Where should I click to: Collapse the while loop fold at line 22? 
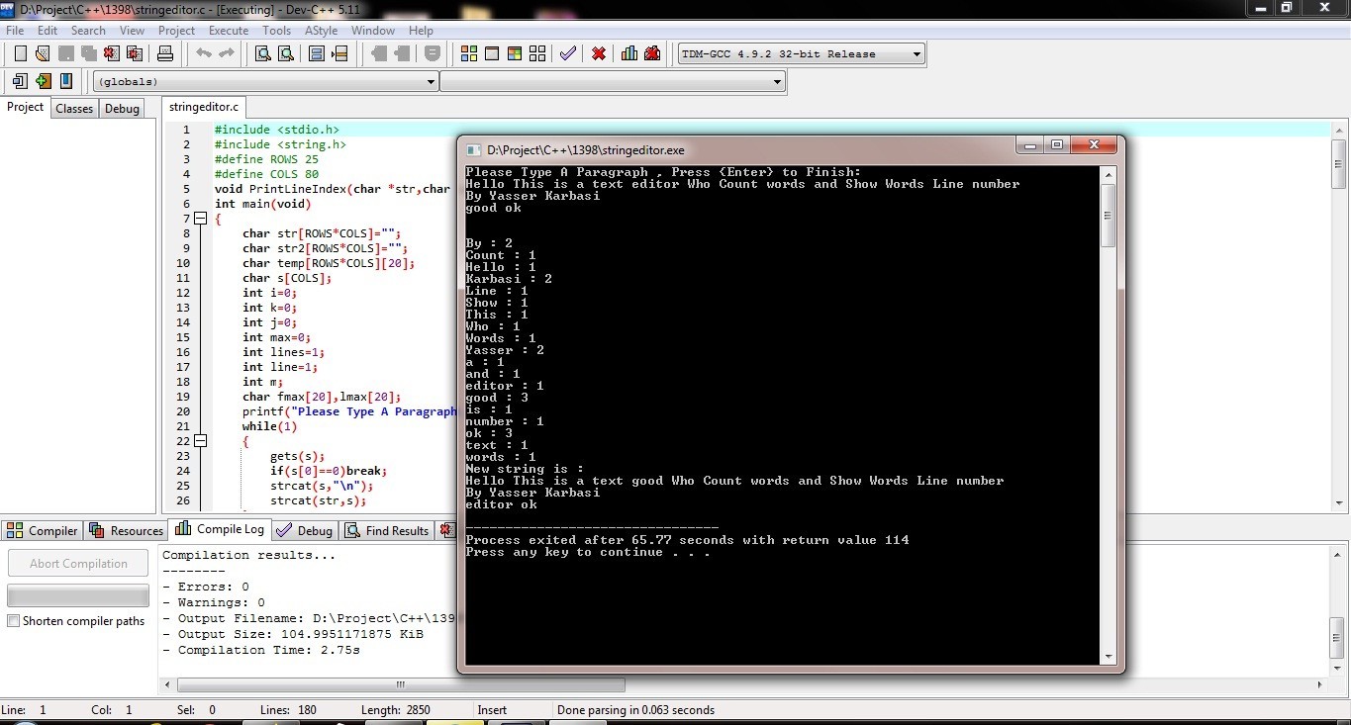pyautogui.click(x=201, y=441)
